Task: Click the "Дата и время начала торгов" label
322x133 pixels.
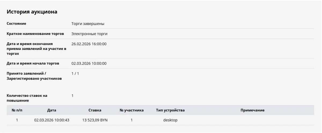Action: 33,64
